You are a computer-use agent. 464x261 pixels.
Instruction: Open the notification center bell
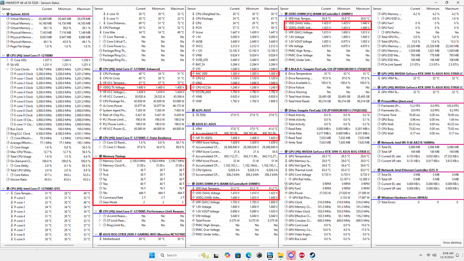click(457, 255)
